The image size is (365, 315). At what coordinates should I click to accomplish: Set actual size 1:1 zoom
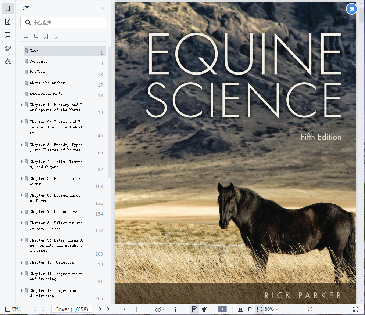[240, 309]
